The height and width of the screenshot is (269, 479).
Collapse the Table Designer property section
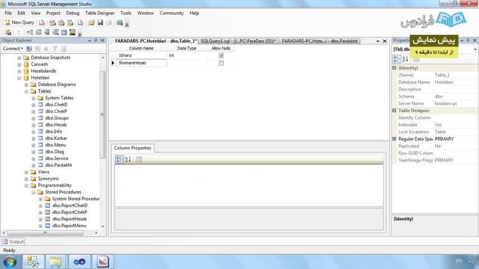point(394,110)
